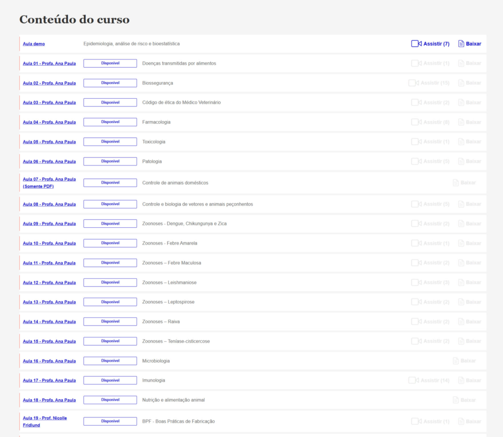Click the Disponível badge for Patologia
Image resolution: width=503 pixels, height=437 pixels.
click(110, 162)
